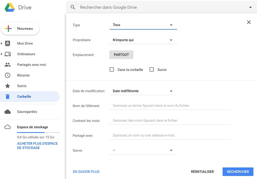Open Sauvegardes in sidebar
The width and height of the screenshot is (257, 179).
click(27, 112)
